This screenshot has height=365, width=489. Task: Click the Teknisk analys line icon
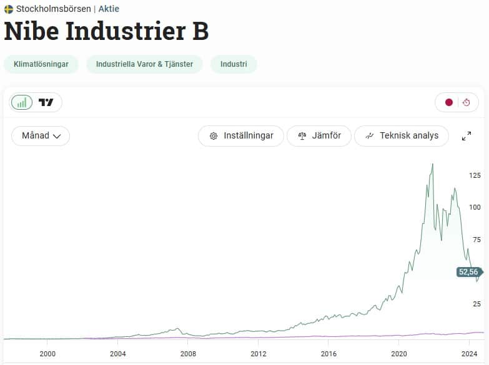(x=370, y=136)
